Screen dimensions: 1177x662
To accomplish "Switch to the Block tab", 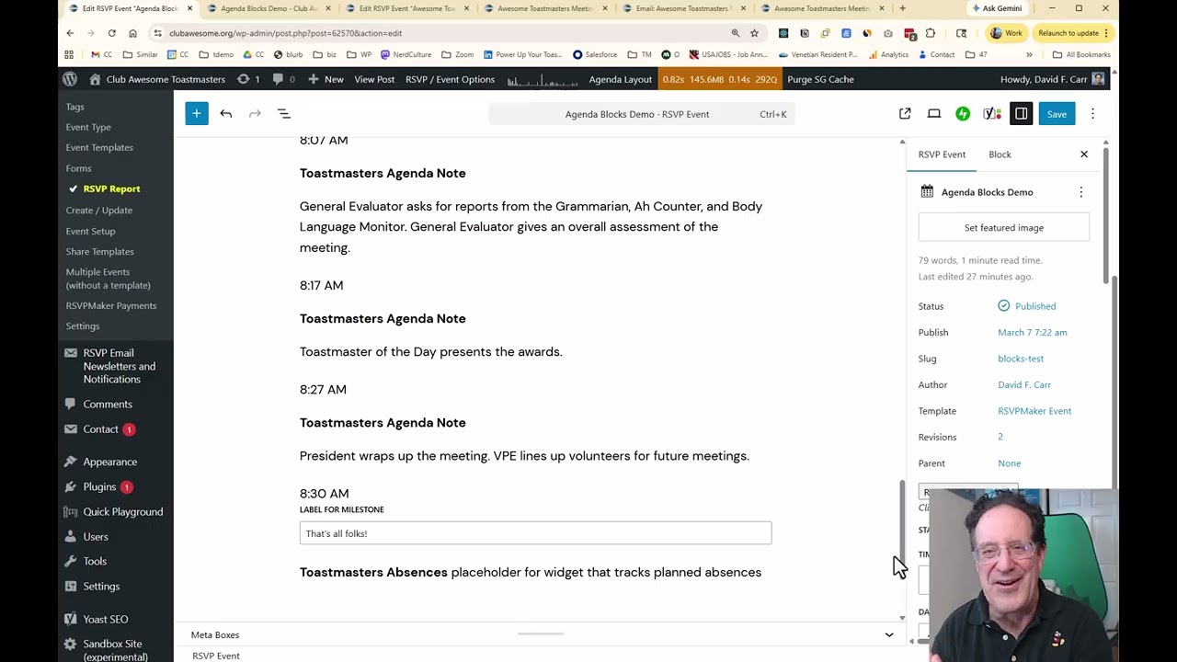I will [1000, 154].
